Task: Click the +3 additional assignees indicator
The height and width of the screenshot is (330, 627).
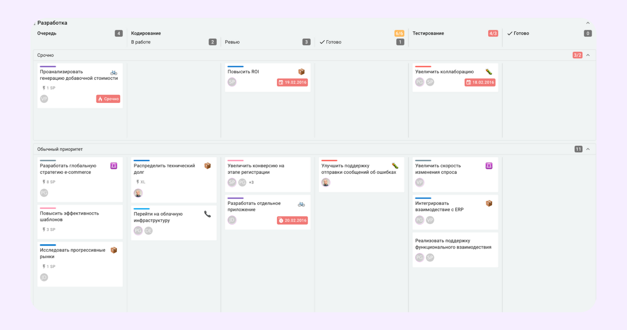Action: coord(251,182)
